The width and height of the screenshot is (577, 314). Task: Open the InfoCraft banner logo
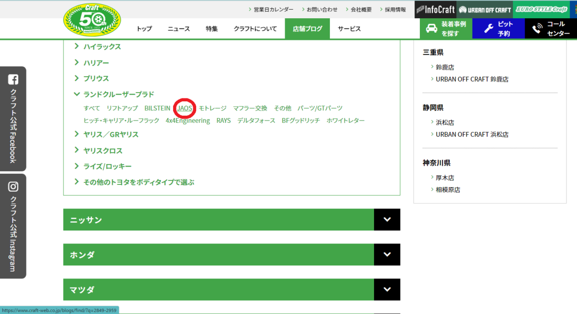coord(435,9)
